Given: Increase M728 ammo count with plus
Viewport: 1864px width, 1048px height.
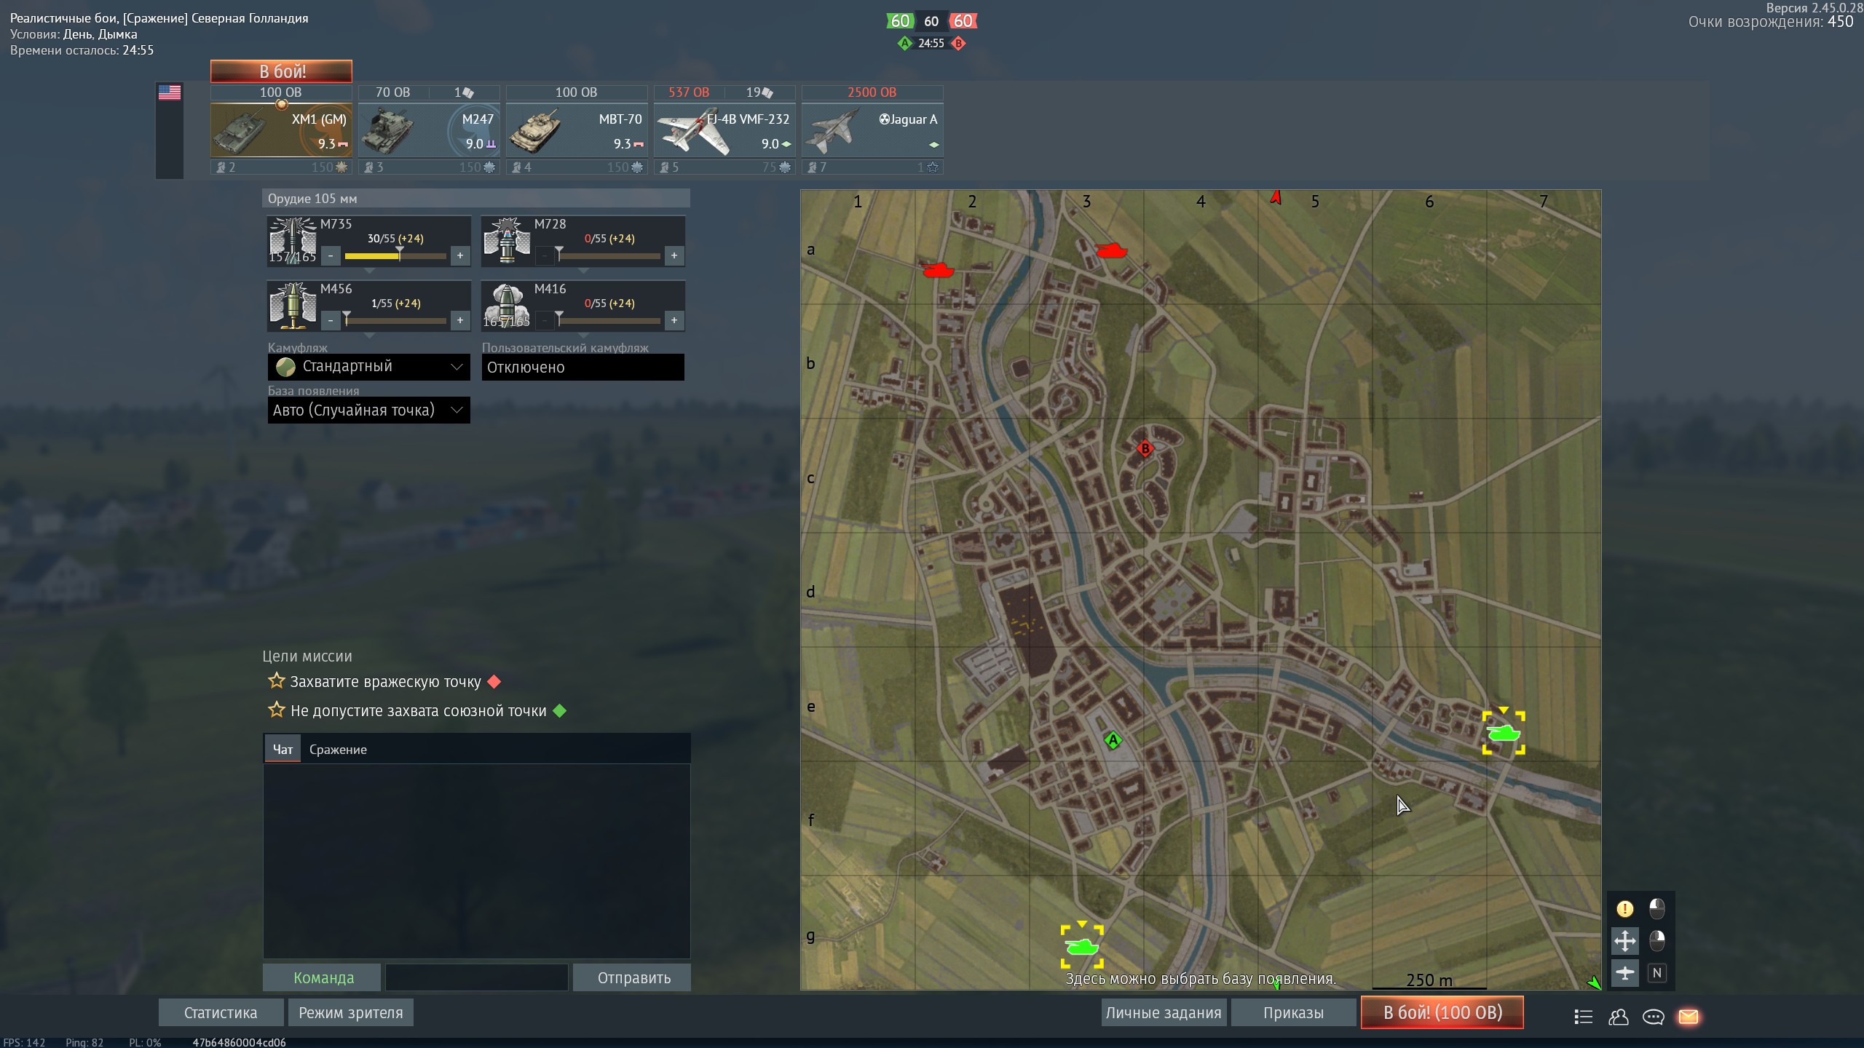Looking at the screenshot, I should pos(674,256).
